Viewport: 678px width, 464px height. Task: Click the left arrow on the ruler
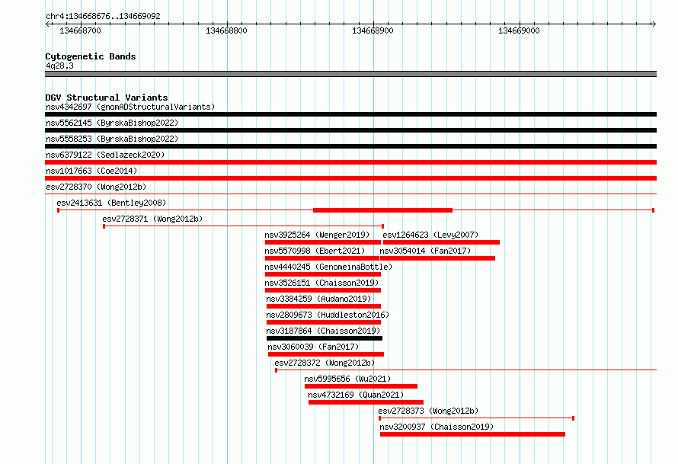coord(47,24)
